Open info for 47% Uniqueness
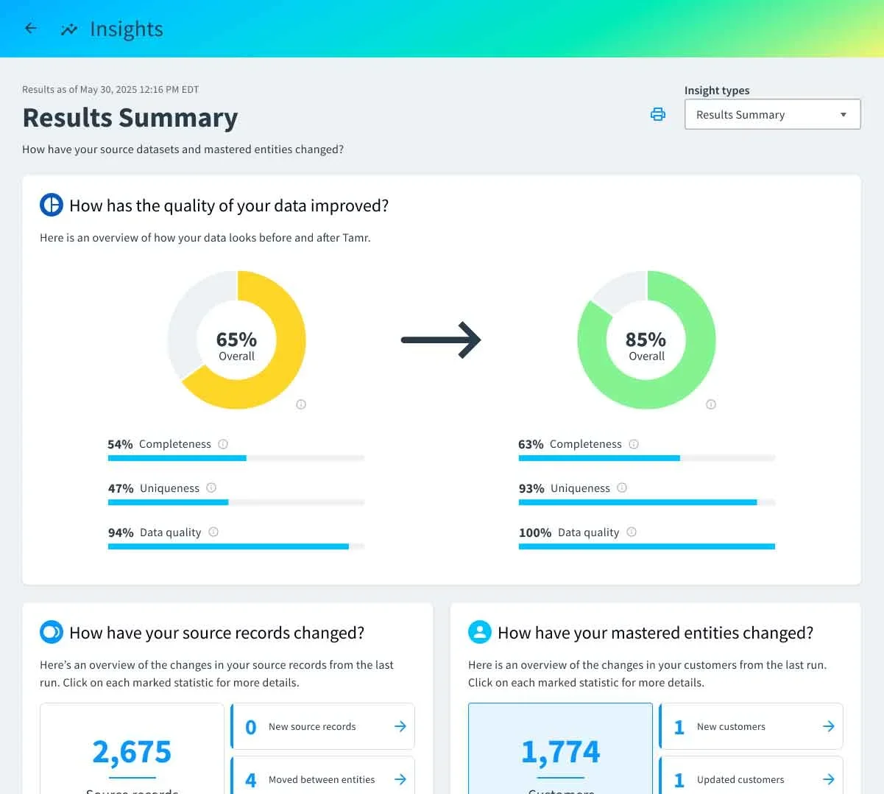 [211, 488]
